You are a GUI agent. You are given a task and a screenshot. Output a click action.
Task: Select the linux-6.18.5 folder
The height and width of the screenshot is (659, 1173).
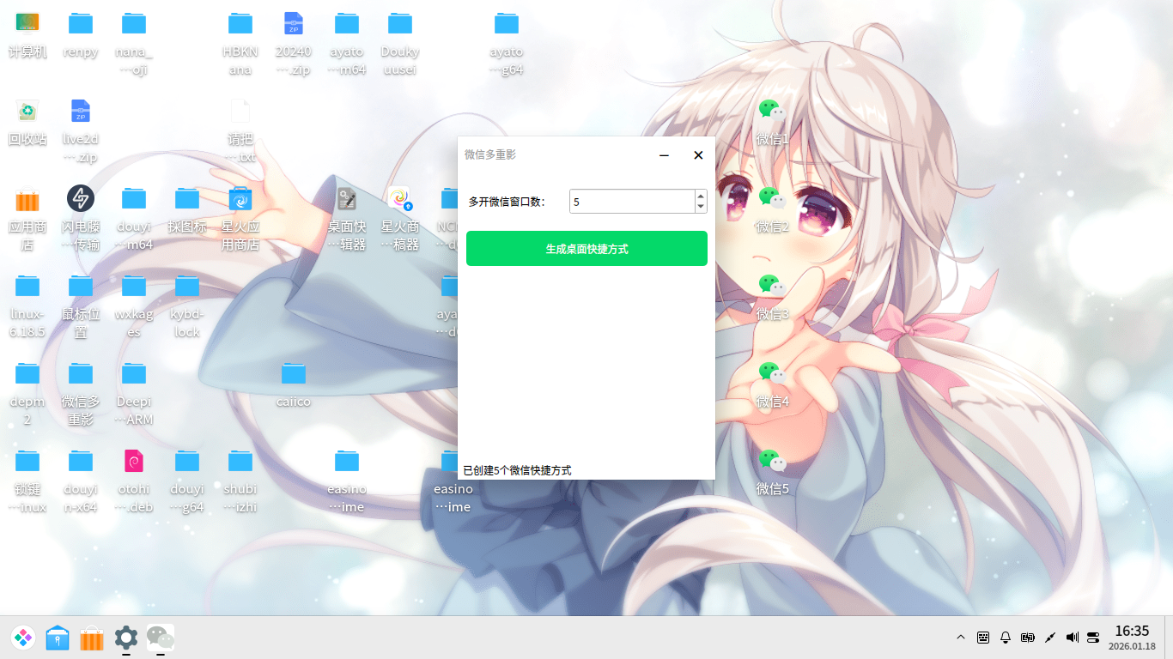(27, 305)
